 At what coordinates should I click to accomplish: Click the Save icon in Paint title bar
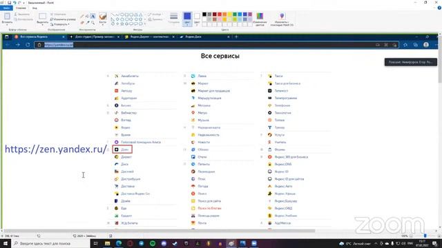coord(9,3)
